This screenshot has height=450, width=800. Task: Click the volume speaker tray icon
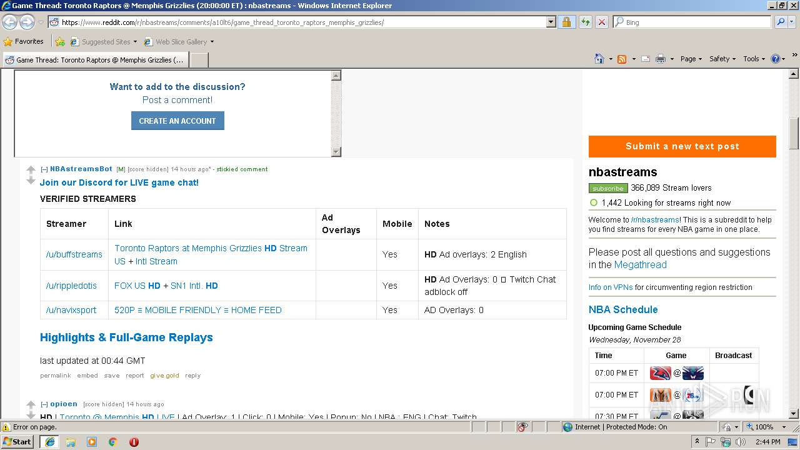(740, 442)
